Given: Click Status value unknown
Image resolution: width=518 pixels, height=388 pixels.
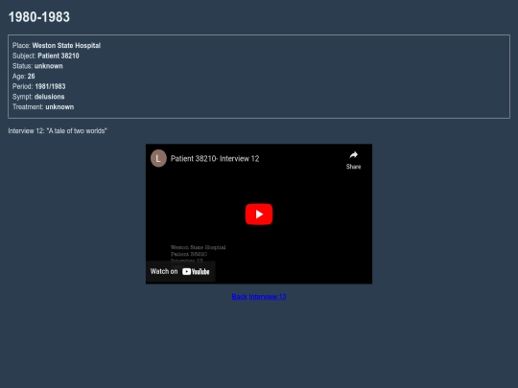Looking at the screenshot, I should pos(49,66).
